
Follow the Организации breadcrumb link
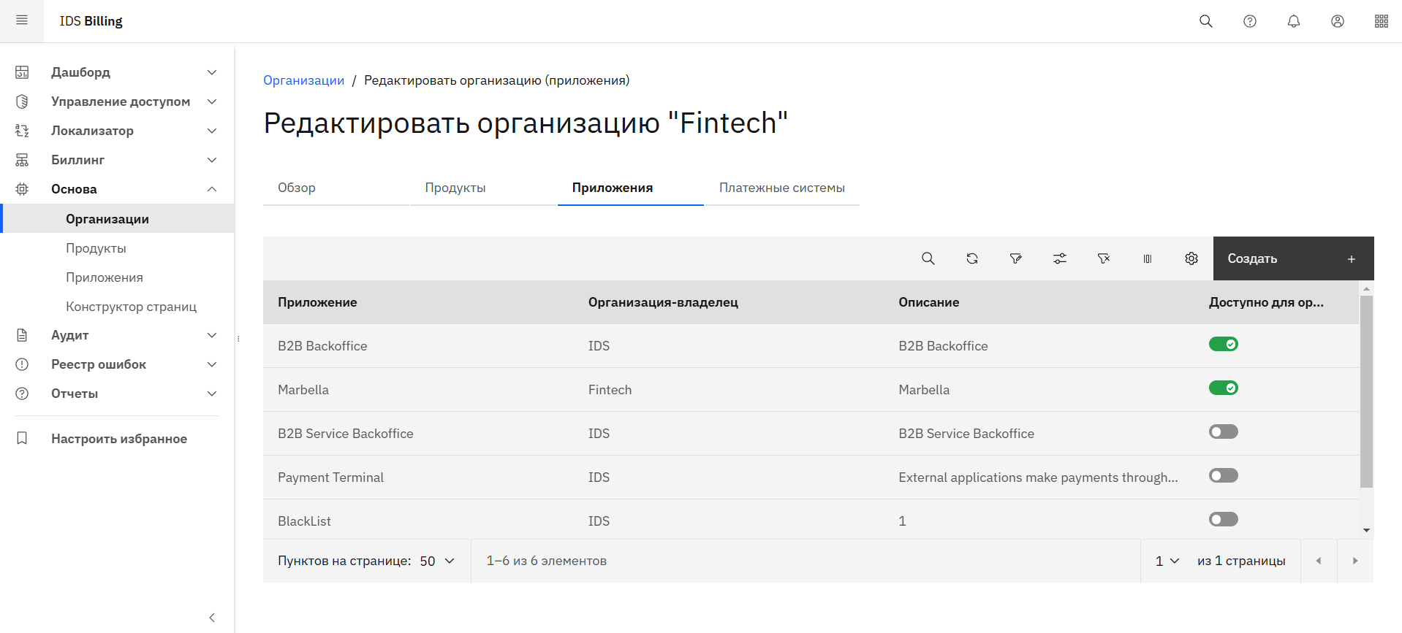click(x=303, y=80)
